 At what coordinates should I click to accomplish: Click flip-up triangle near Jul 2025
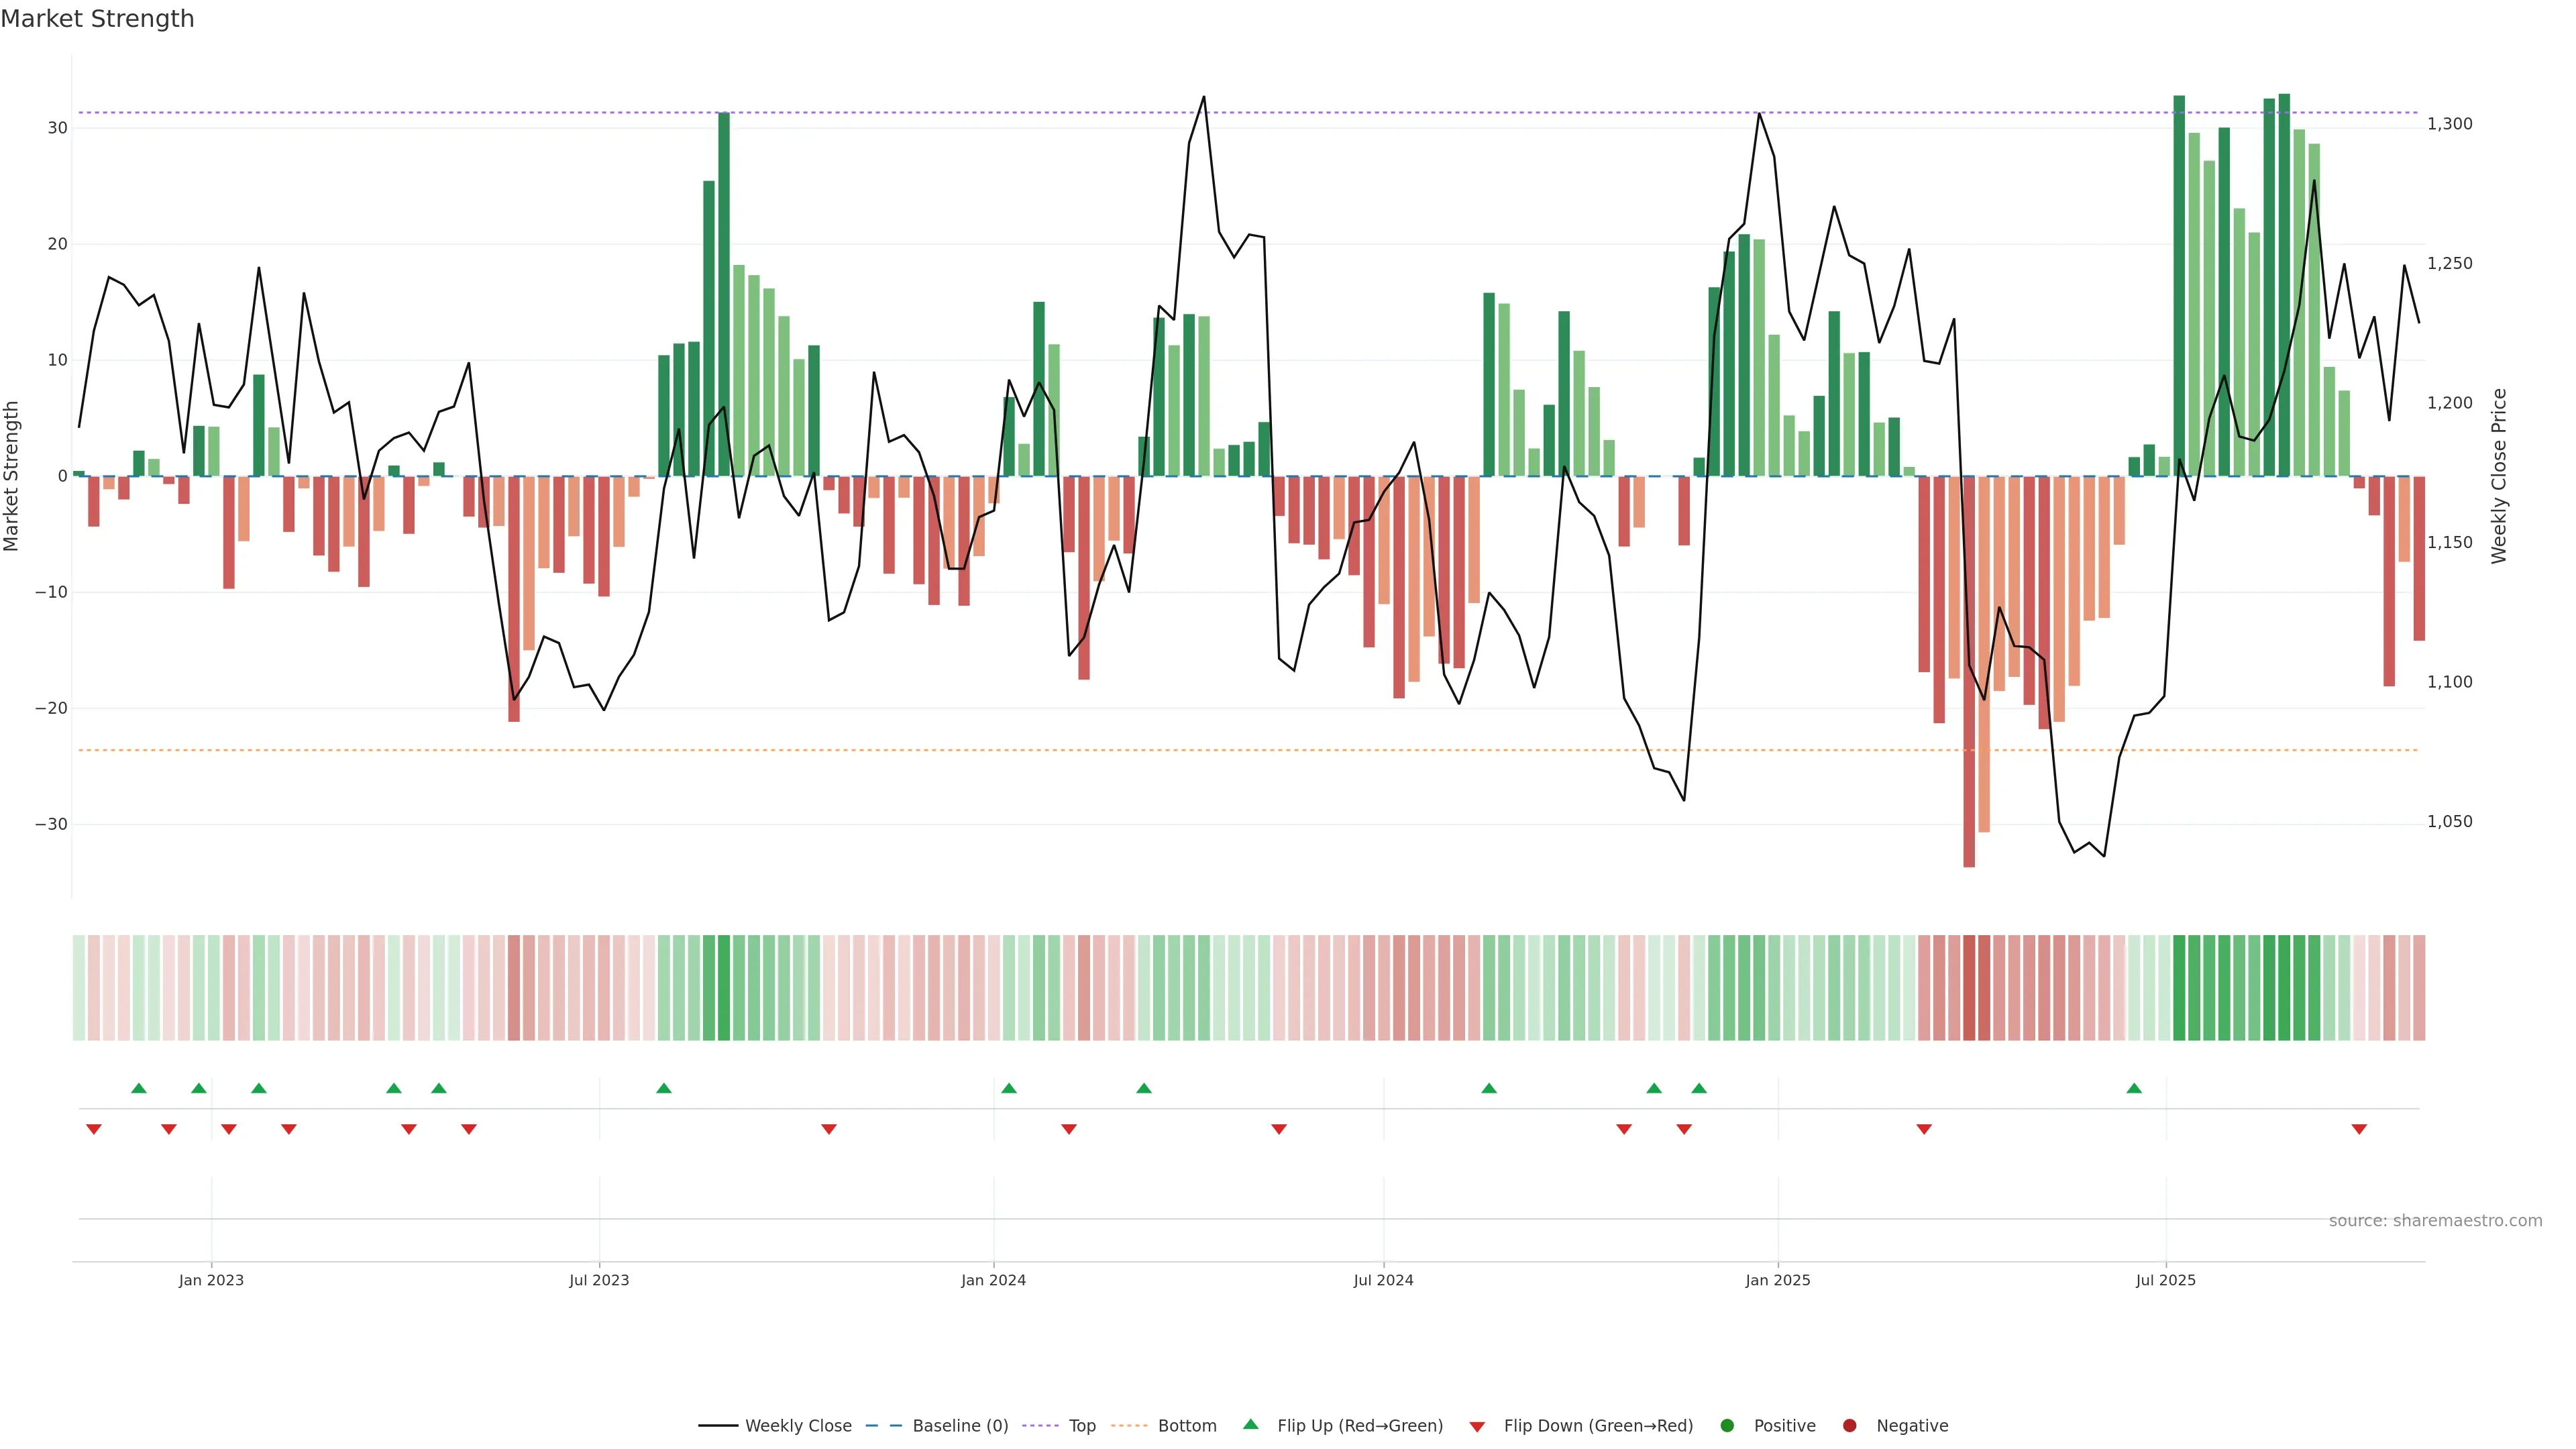(2134, 1088)
